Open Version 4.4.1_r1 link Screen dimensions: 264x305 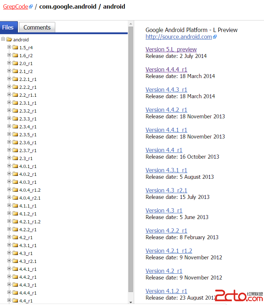click(166, 130)
